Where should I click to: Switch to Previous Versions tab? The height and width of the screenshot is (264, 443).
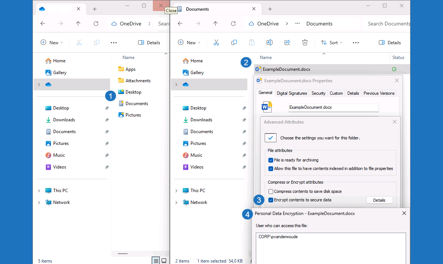(379, 93)
